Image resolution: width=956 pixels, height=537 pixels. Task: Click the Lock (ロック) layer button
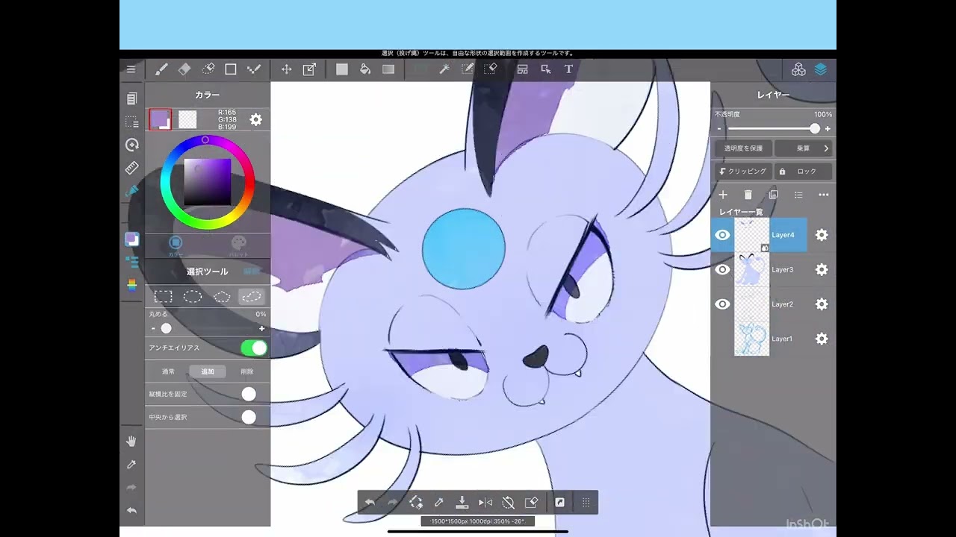[x=803, y=172]
